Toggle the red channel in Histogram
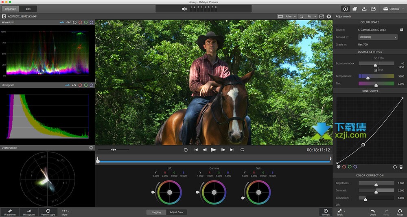407x217 pixels. (x=80, y=85)
